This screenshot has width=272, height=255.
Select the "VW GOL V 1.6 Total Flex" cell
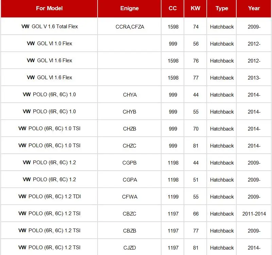pyautogui.click(x=50, y=27)
